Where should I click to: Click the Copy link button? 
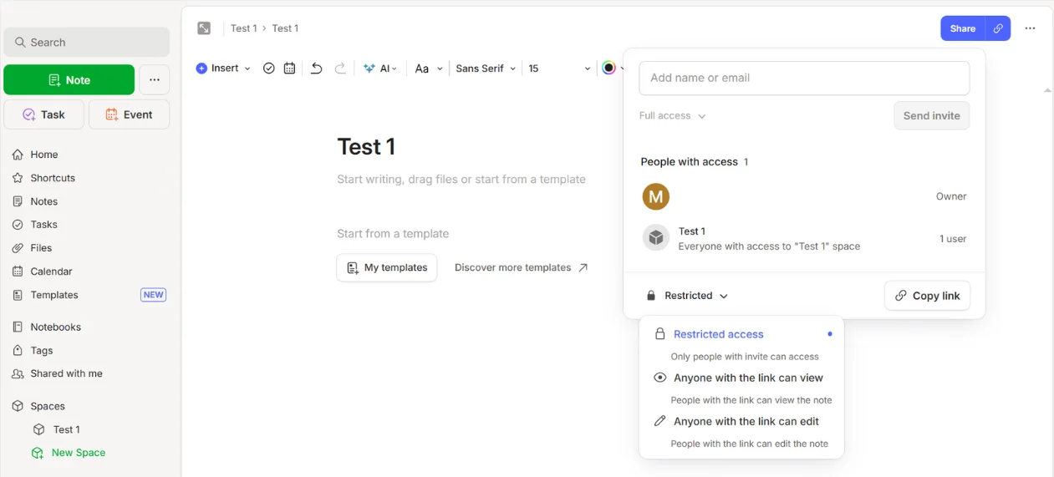click(927, 296)
